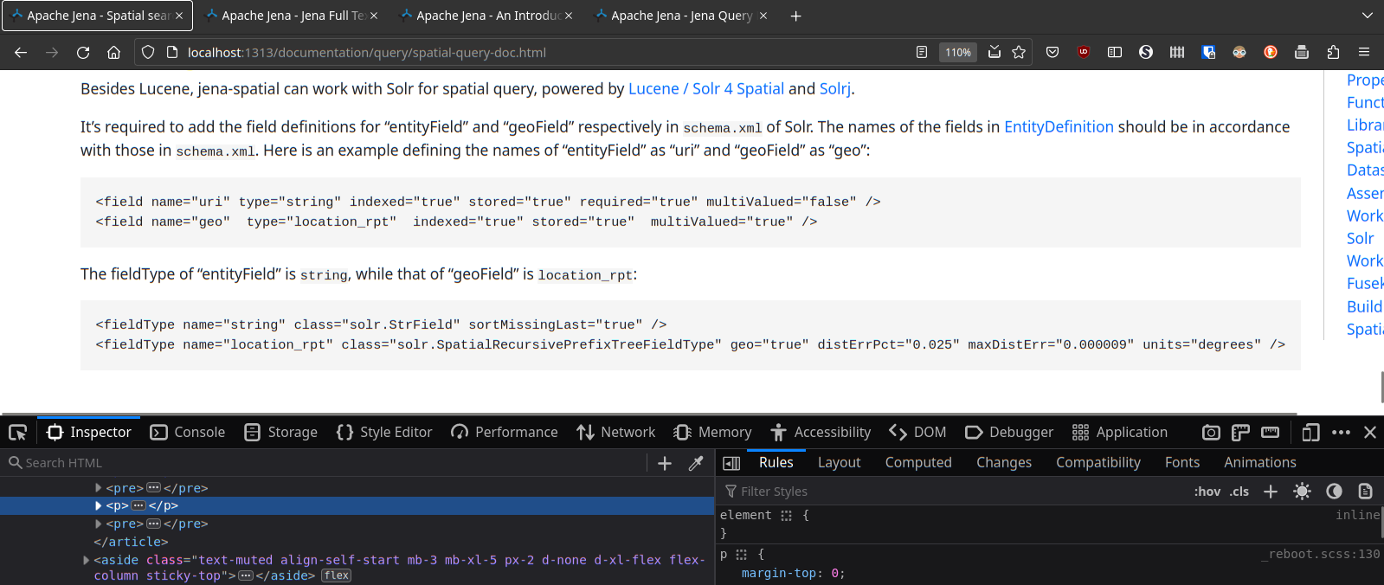The image size is (1384, 585).
Task: Follow the Lucene / Solr 4 Spatial link
Action: coord(706,88)
